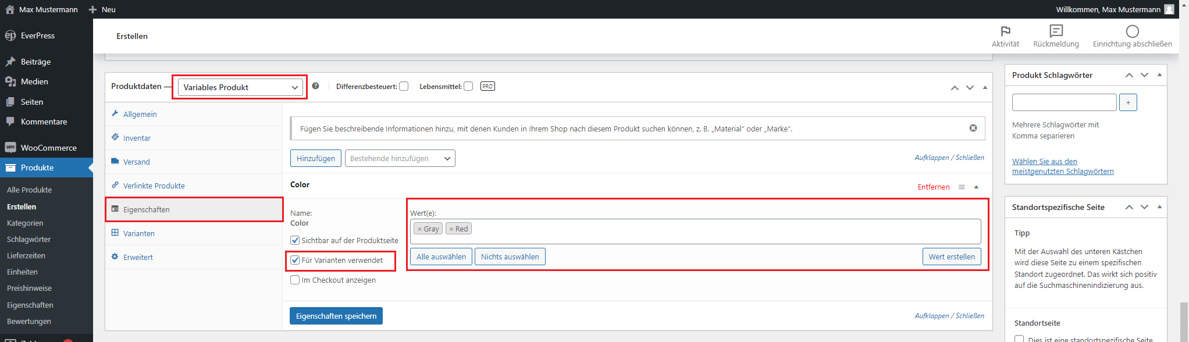The image size is (1189, 342).
Task: Click the help question mark icon
Action: pos(315,86)
